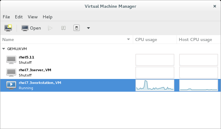Click the rhel5.11 CPU usage graph box
Image resolution: width=221 pixels, height=129 pixels.
coord(155,60)
